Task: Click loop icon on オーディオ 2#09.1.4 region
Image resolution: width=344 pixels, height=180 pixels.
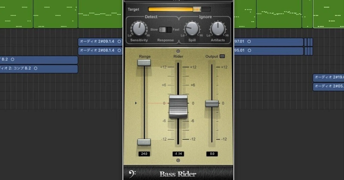Action: point(119,42)
